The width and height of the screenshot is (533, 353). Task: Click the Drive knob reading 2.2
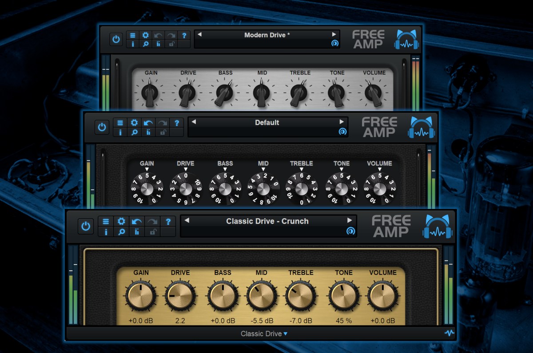(x=180, y=297)
